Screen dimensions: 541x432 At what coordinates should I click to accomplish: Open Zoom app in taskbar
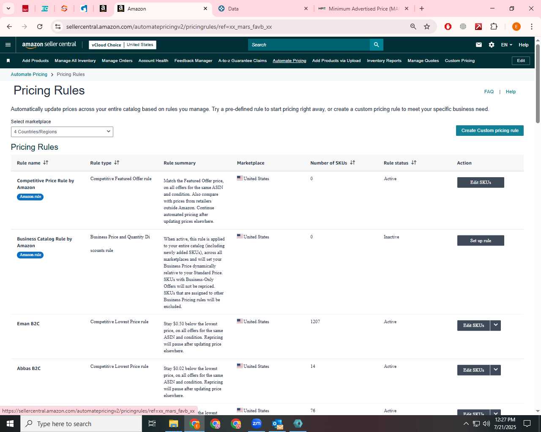point(257,424)
